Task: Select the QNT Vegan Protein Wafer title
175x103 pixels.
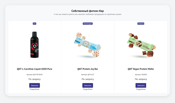Action: (x=141, y=69)
